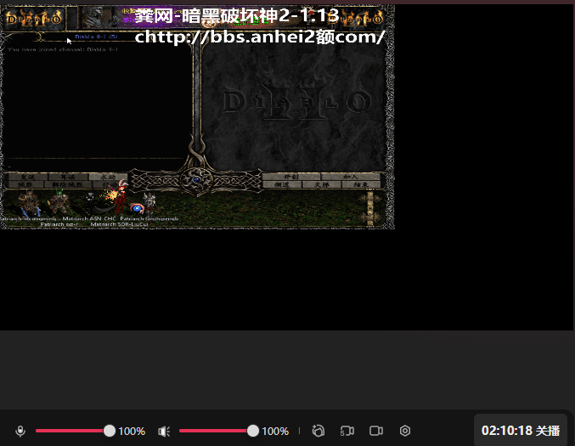
Task: Open the screen cast icon
Action: point(347,431)
